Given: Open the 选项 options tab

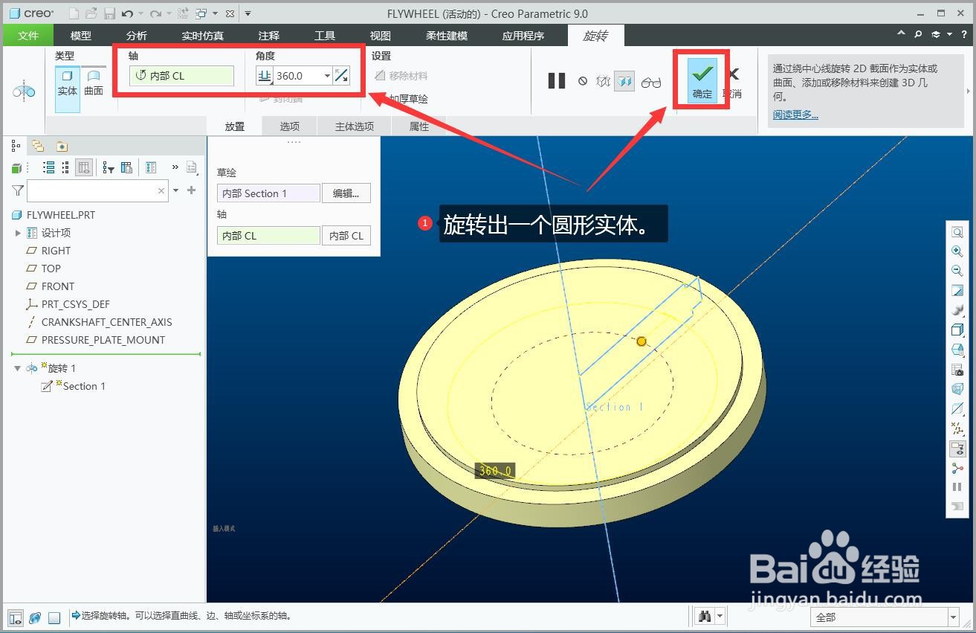Looking at the screenshot, I should 290,126.
